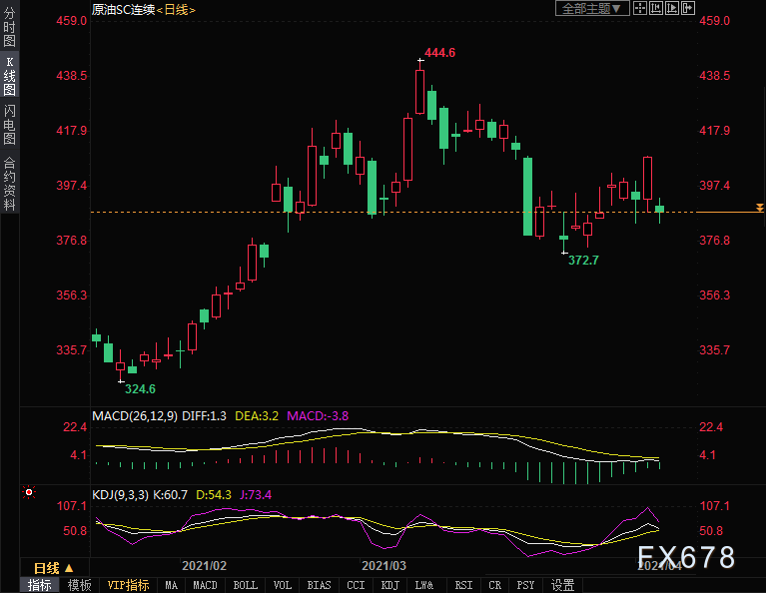The image size is (766, 593).
Task: Toggle the VOL indicator
Action: [283, 585]
